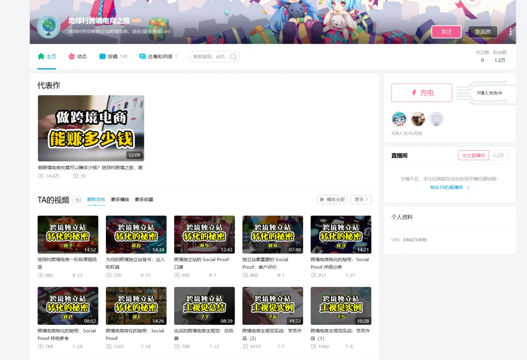Toggle 关注直播间 live room follow

[473, 155]
